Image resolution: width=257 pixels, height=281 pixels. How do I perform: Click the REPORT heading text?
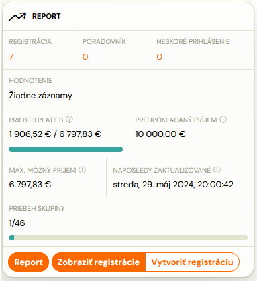pyautogui.click(x=46, y=16)
